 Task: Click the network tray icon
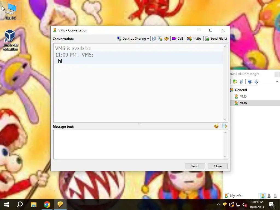point(238,205)
